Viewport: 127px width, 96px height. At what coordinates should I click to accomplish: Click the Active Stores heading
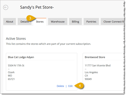click(x=16, y=39)
